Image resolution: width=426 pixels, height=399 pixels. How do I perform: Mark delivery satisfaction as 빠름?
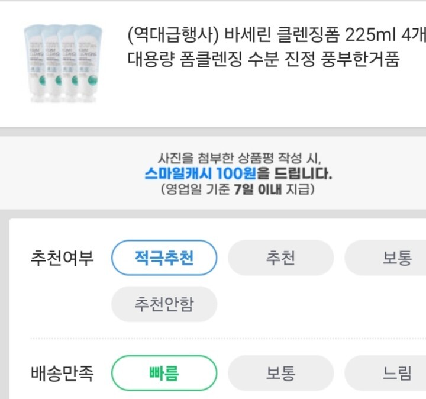164,374
